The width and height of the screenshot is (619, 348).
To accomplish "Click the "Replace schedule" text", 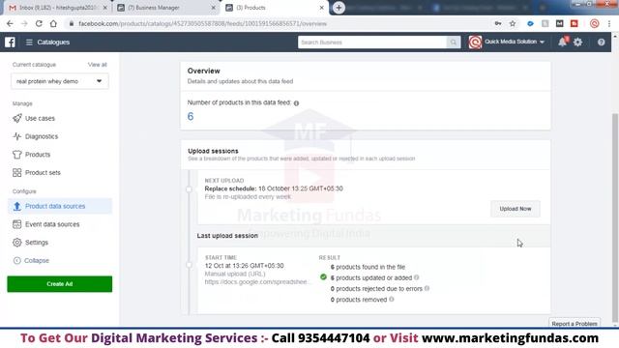I will 230,188.
